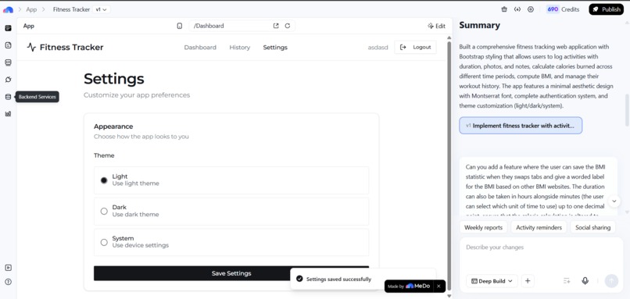Click Fitness Tracker in the breadcrumb
630x299 pixels.
tap(71, 9)
